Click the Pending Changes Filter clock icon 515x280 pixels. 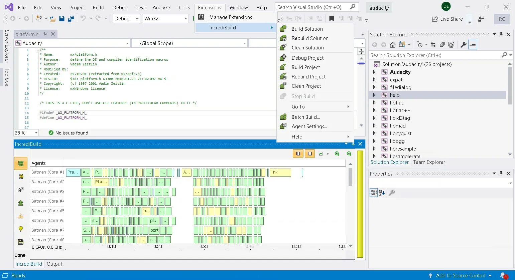point(420,45)
